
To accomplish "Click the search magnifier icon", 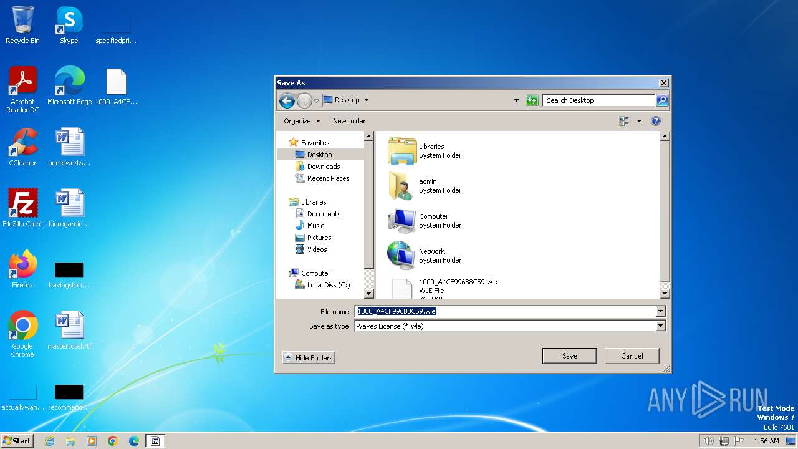I will pos(662,100).
